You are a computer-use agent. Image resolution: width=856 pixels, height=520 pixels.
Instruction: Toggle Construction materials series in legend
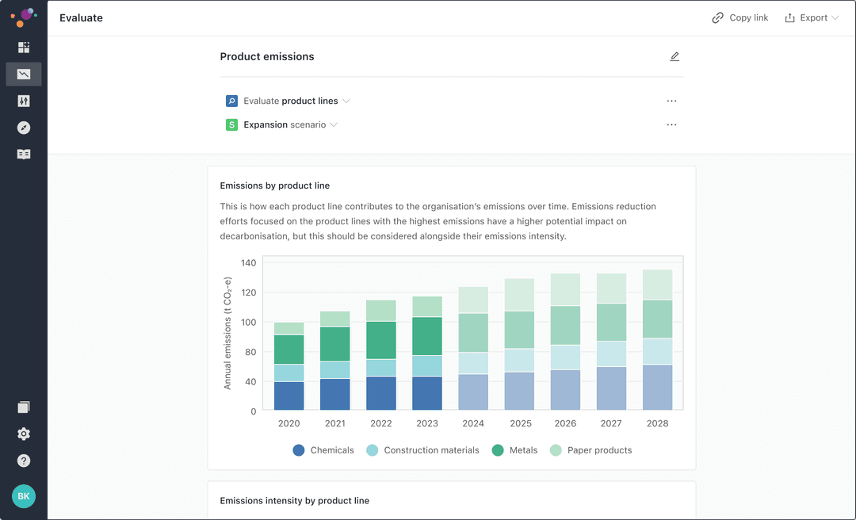coord(422,450)
